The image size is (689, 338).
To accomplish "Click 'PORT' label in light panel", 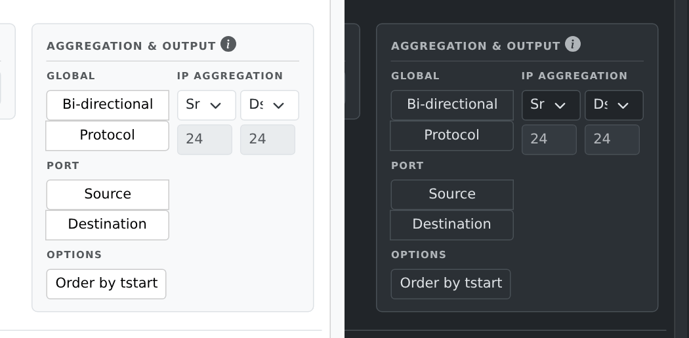I will pyautogui.click(x=63, y=166).
